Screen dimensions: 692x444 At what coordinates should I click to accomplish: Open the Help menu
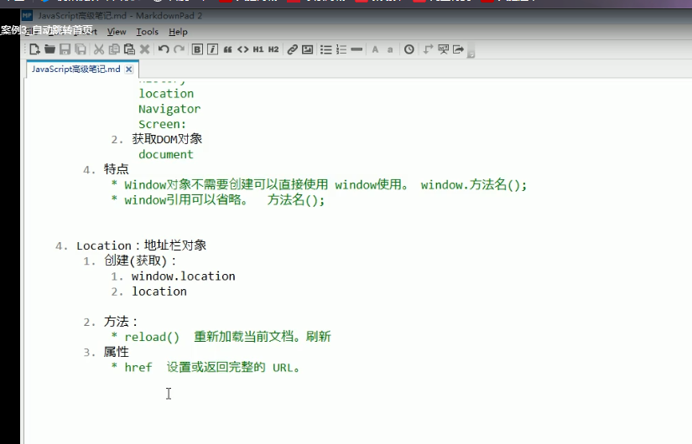pos(178,32)
